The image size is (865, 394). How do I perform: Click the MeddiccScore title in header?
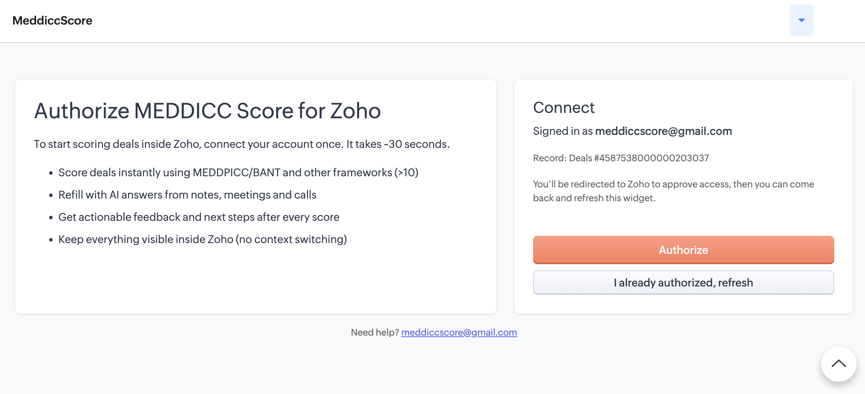52,20
